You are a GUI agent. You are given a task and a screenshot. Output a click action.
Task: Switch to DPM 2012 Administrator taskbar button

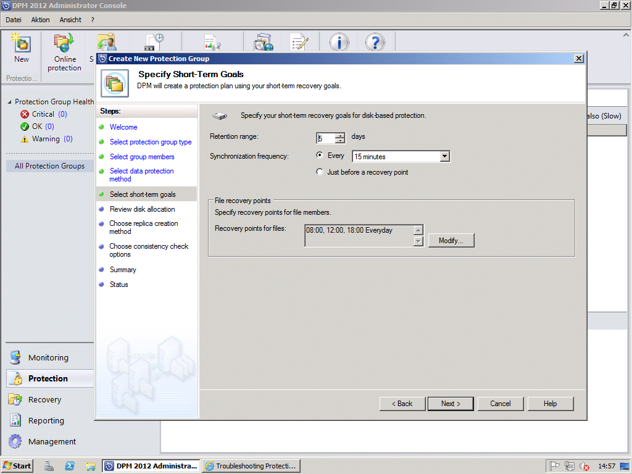click(x=151, y=466)
